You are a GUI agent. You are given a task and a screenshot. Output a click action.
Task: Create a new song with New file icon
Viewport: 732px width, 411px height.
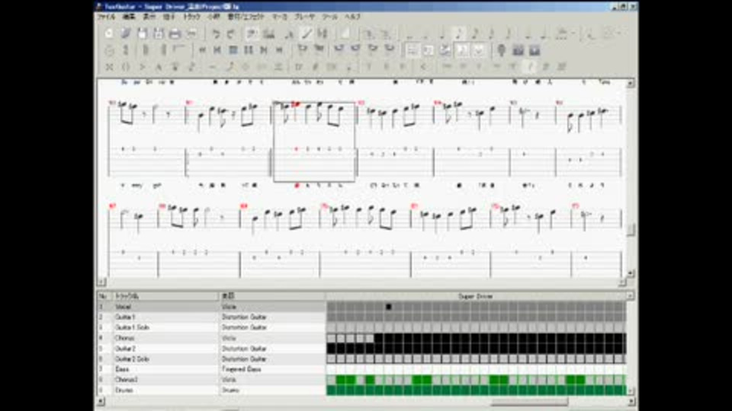pyautogui.click(x=109, y=33)
